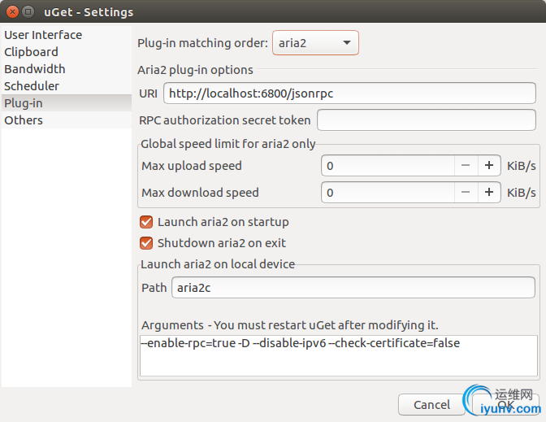
Task: Decrease max upload speed with minus button
Action: click(466, 166)
